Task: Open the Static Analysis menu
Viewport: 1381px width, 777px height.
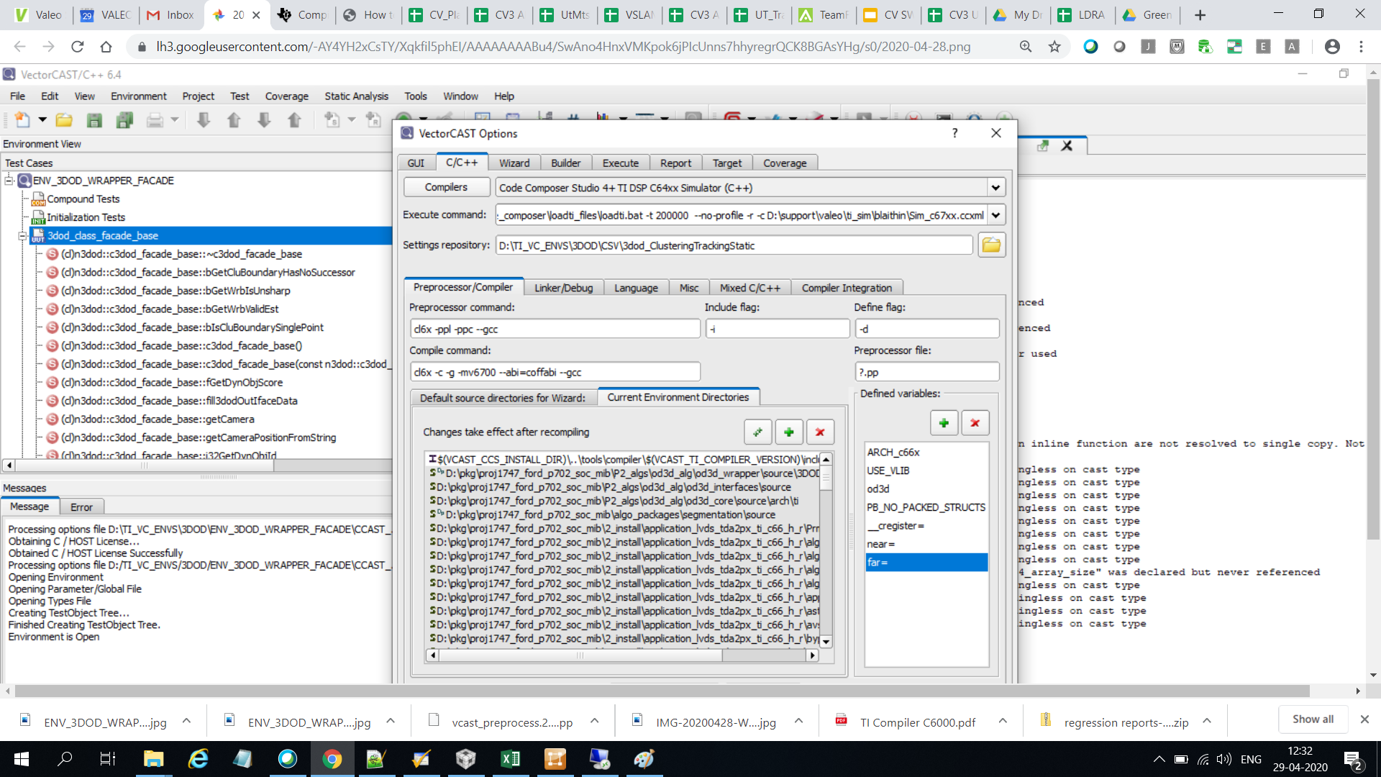Action: 356,96
